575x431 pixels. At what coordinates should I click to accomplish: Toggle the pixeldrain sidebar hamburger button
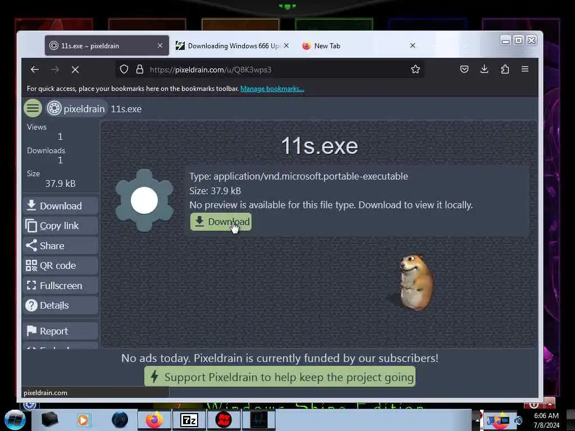(x=33, y=108)
